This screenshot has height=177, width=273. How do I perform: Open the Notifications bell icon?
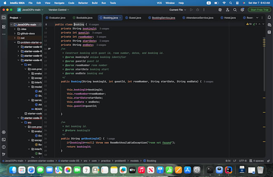(x=269, y=18)
